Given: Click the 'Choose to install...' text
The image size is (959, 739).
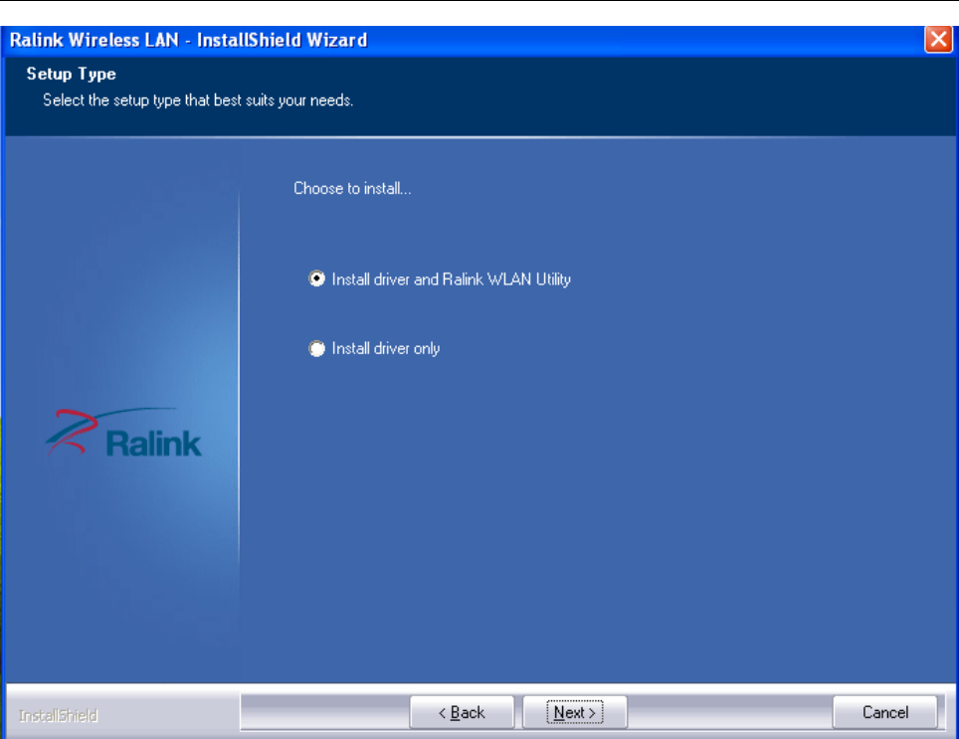Looking at the screenshot, I should (352, 188).
